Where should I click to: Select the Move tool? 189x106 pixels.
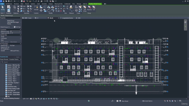click(x=41, y=11)
